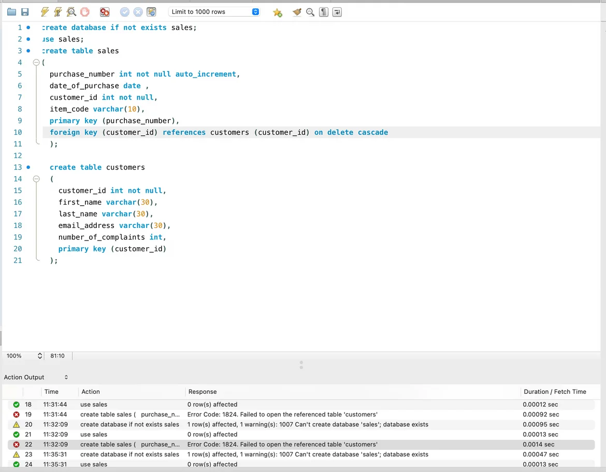Execute statement under cursor icon
The height and width of the screenshot is (472, 606).
(58, 12)
